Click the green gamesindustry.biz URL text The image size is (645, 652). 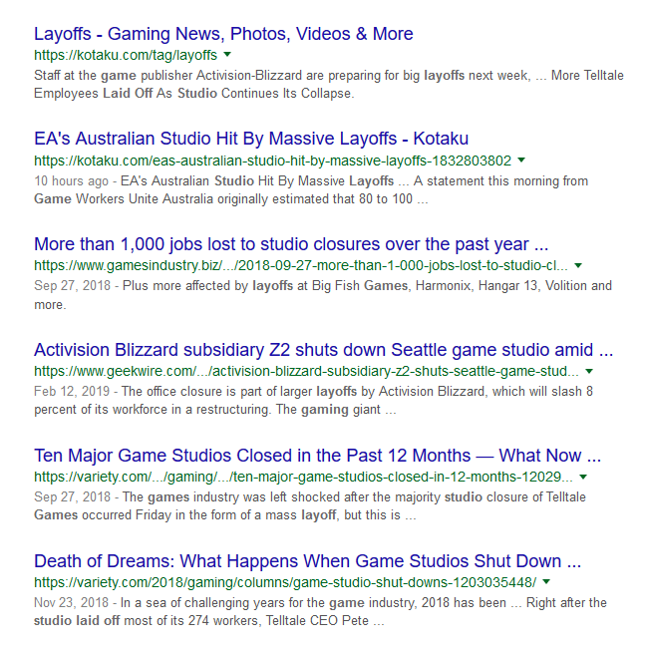[x=301, y=266]
